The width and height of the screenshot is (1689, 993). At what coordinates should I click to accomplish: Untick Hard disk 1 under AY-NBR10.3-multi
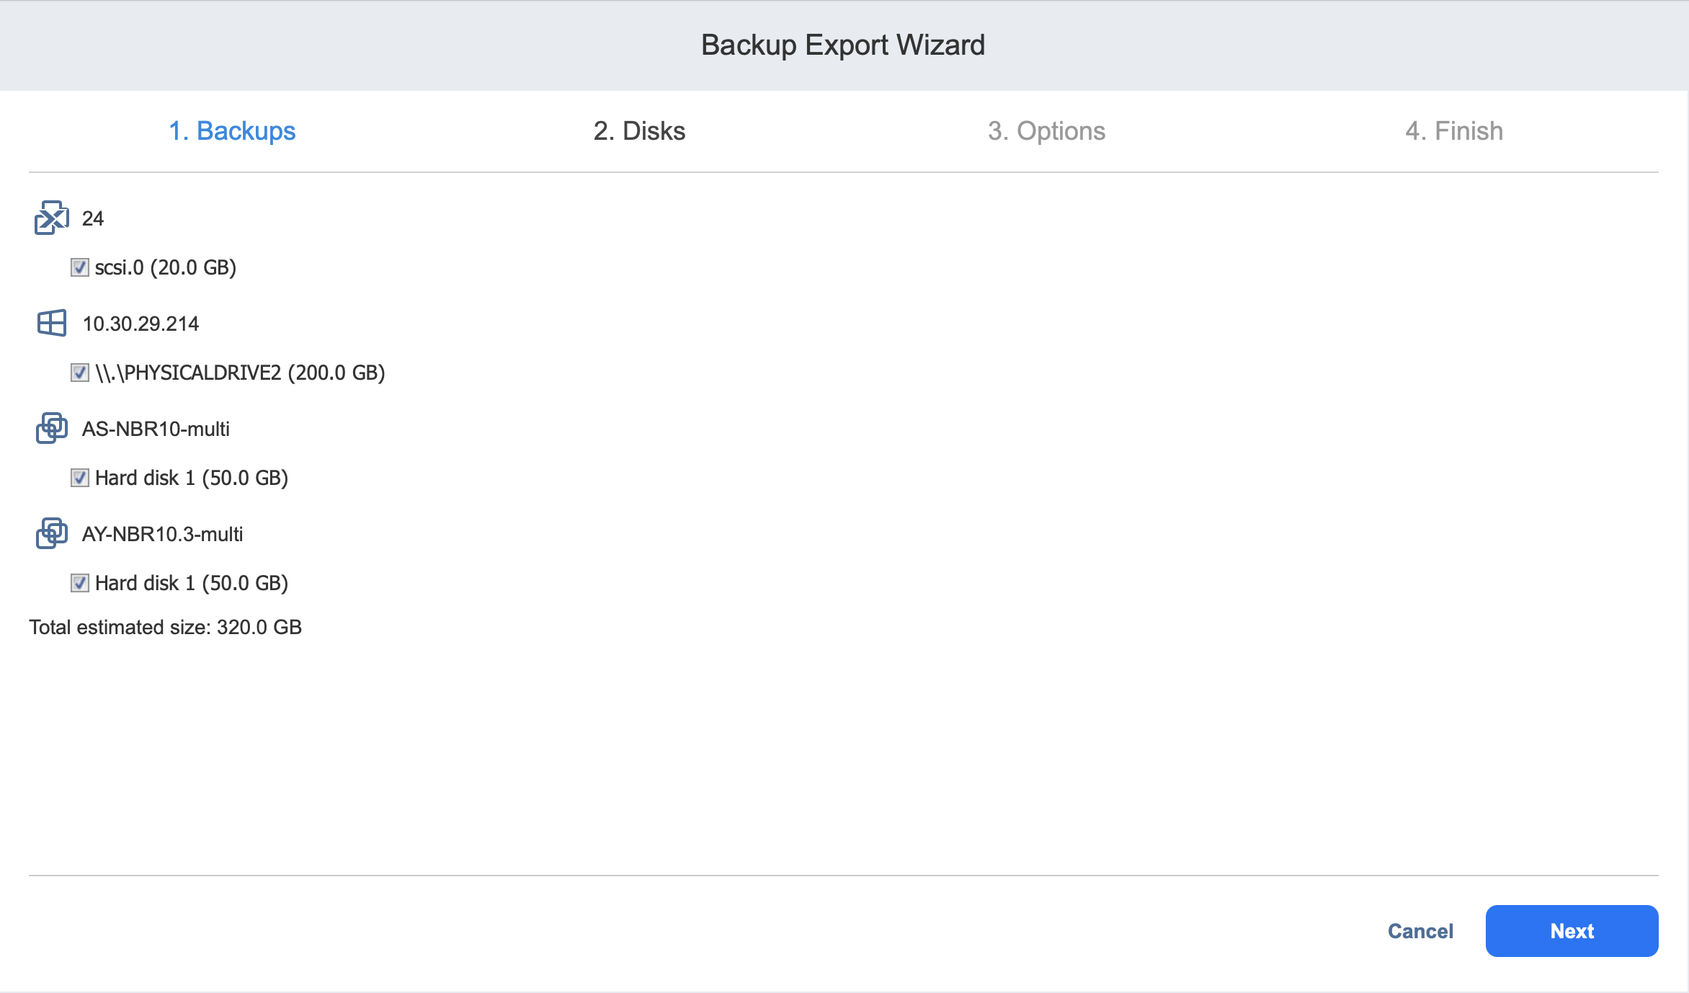point(80,583)
